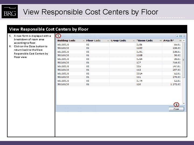Select room code 120A
This screenshot has width=194, height=145.
pyautogui.click(x=140, y=59)
